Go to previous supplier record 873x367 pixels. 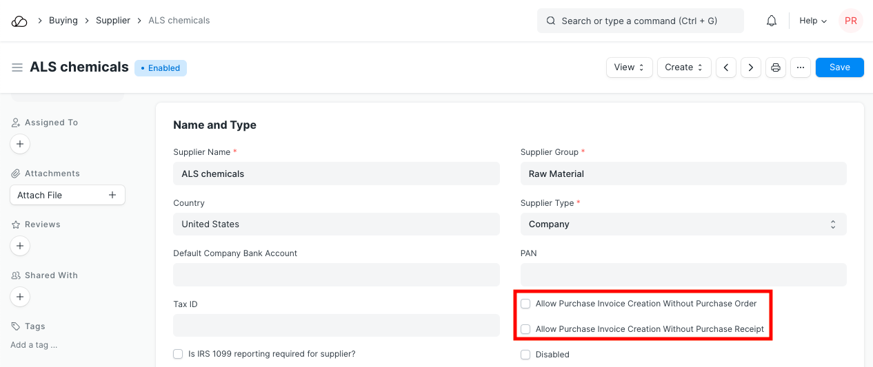[x=726, y=67]
